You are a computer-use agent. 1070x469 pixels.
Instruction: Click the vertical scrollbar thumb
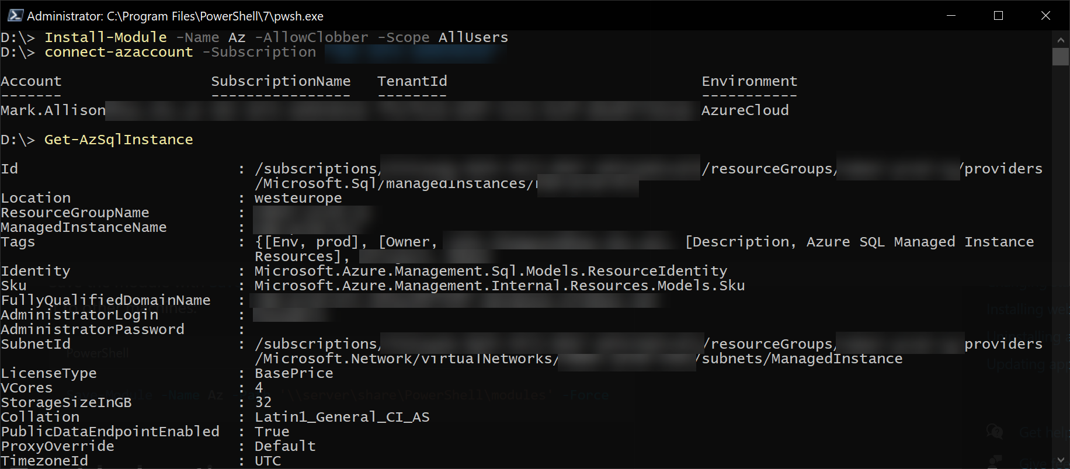1061,57
